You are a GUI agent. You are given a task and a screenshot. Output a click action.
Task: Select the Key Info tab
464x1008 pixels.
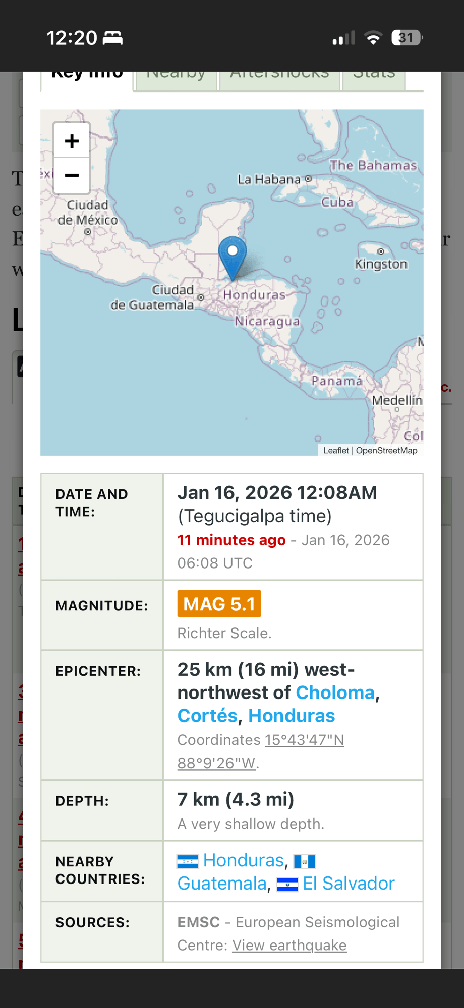87,79
